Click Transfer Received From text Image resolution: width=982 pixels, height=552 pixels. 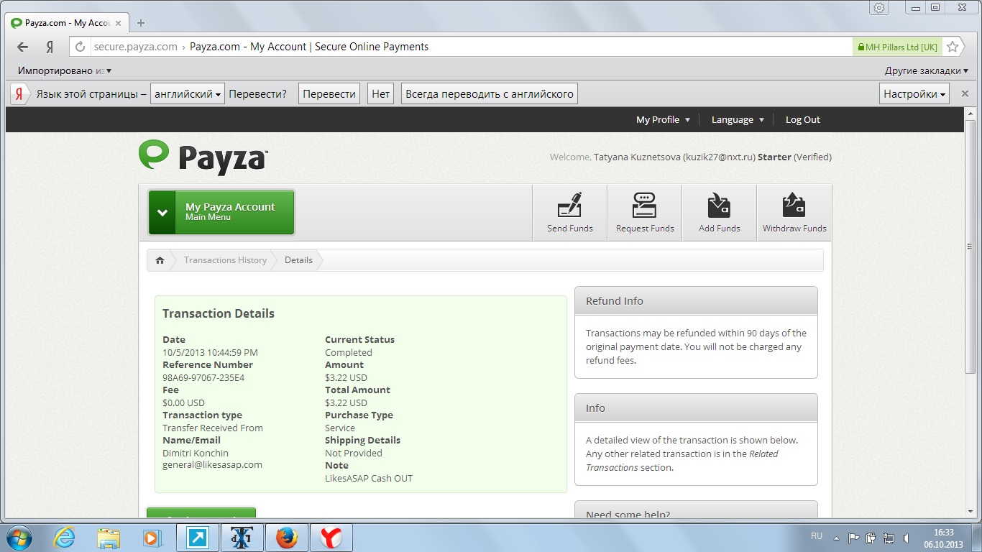pyautogui.click(x=213, y=428)
